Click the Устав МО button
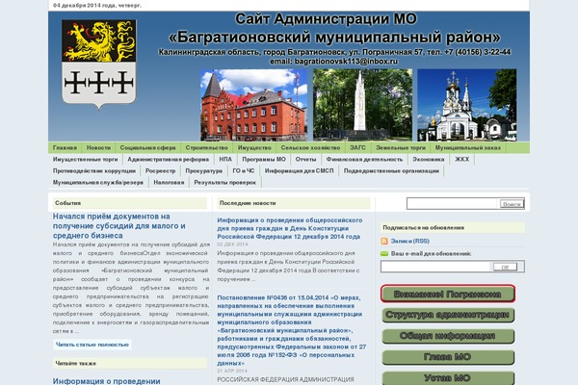The height and width of the screenshot is (385, 578). pos(448,378)
